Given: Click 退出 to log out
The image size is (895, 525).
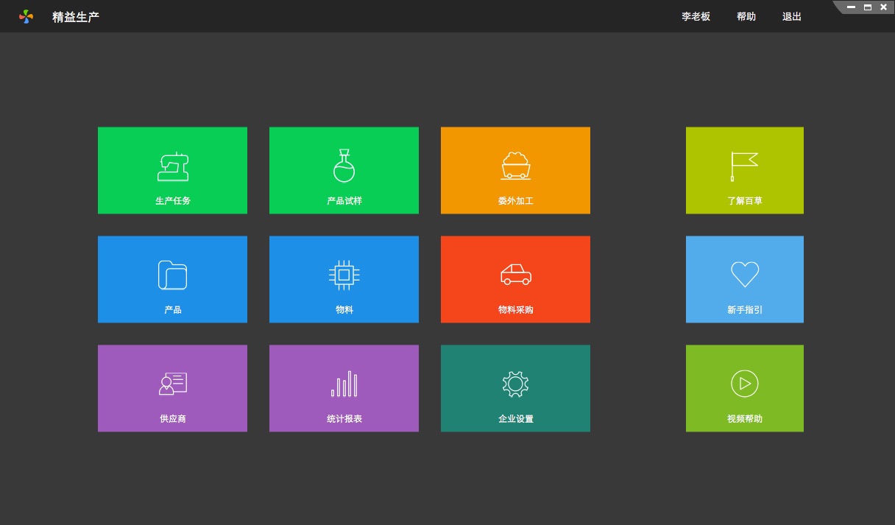Looking at the screenshot, I should (791, 16).
